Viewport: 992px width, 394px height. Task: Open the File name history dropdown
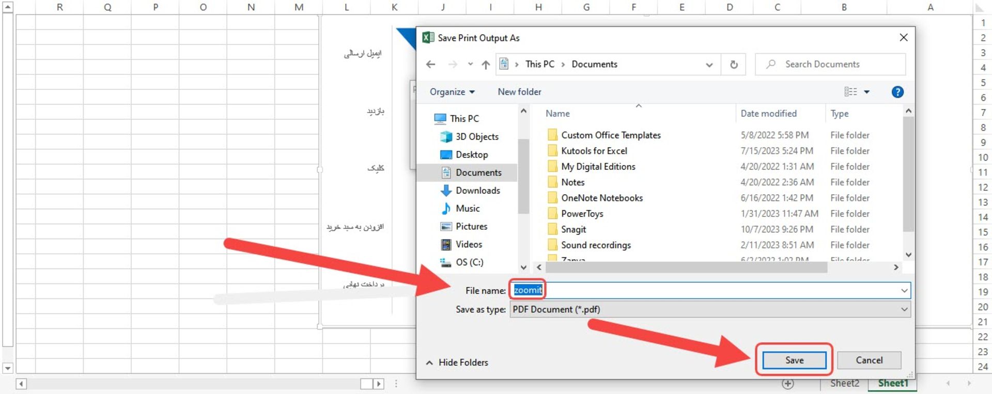904,291
